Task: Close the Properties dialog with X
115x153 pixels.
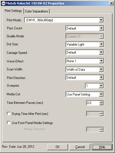Action: 111,3
